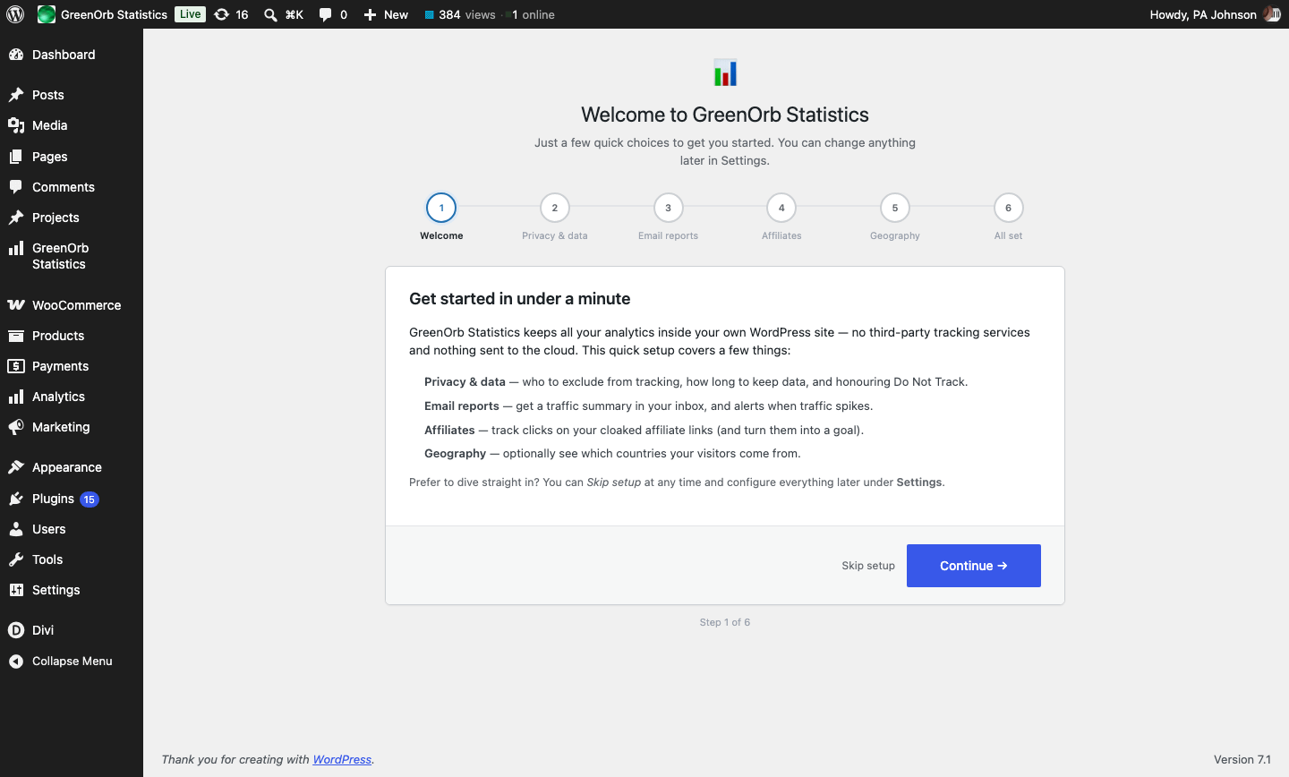Click the Continue button
Screen dimensions: 1289x777
974,566
